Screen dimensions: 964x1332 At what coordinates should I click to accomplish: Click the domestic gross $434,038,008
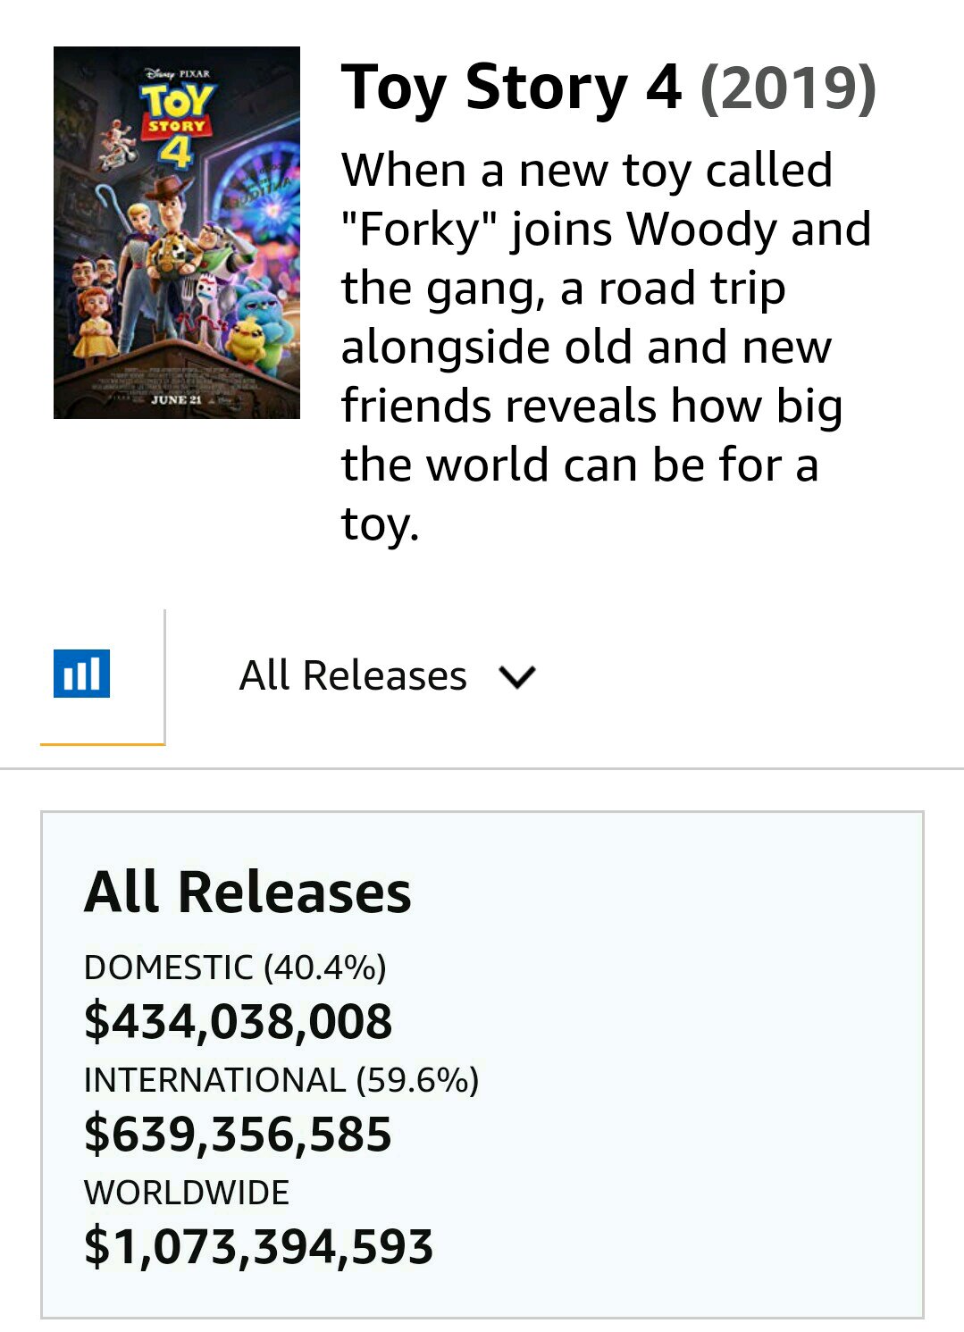point(238,1021)
